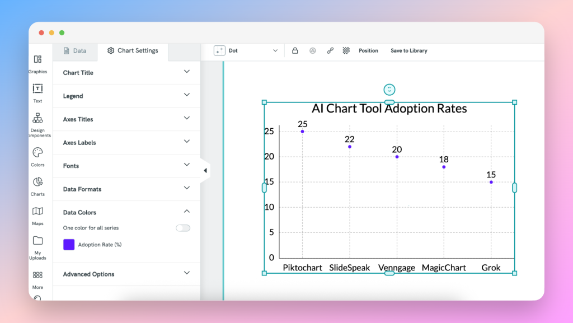Click the bottom-right chart selection handle
This screenshot has height=323, width=573.
pos(515,273)
